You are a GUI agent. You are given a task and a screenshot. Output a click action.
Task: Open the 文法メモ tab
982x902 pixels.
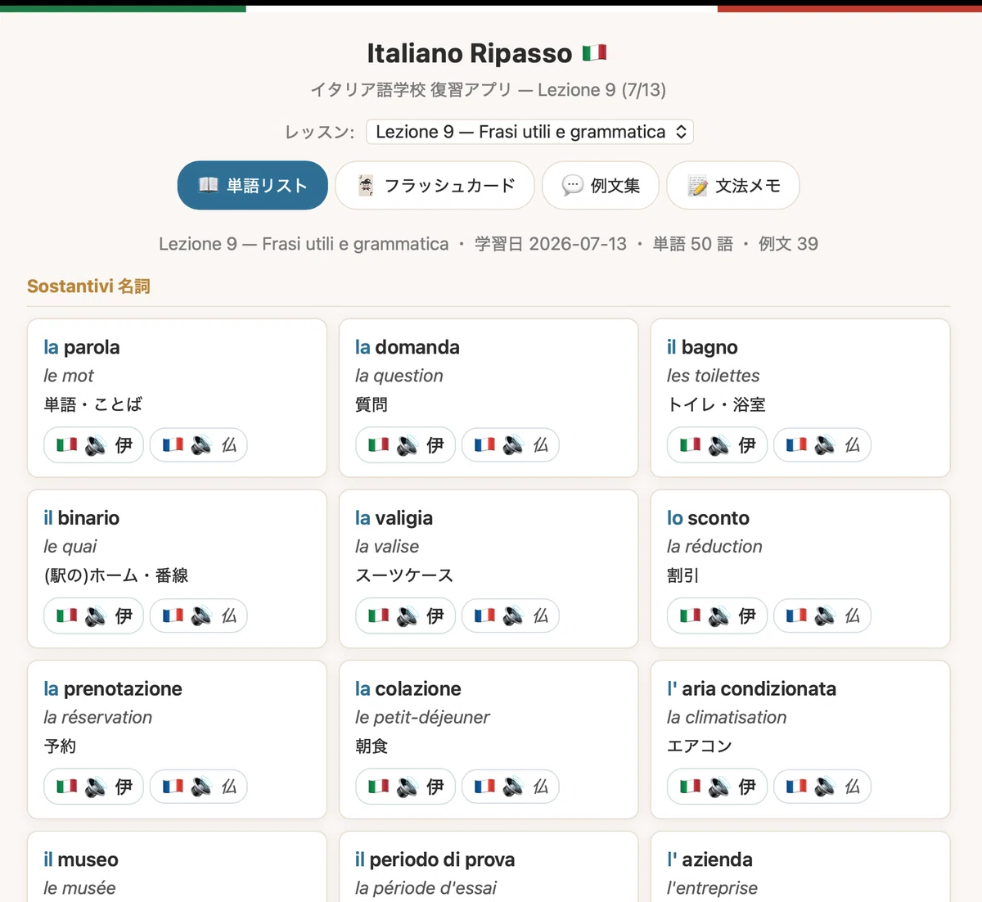pyautogui.click(x=732, y=186)
